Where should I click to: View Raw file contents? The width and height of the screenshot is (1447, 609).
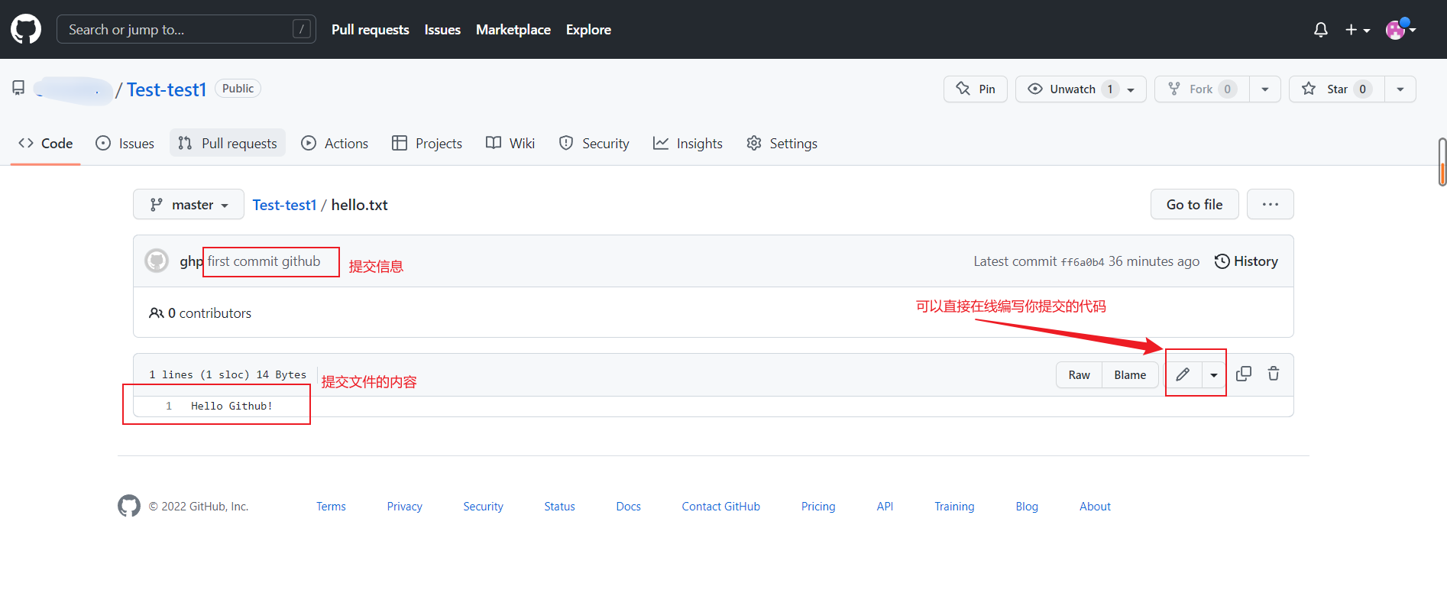[1080, 374]
